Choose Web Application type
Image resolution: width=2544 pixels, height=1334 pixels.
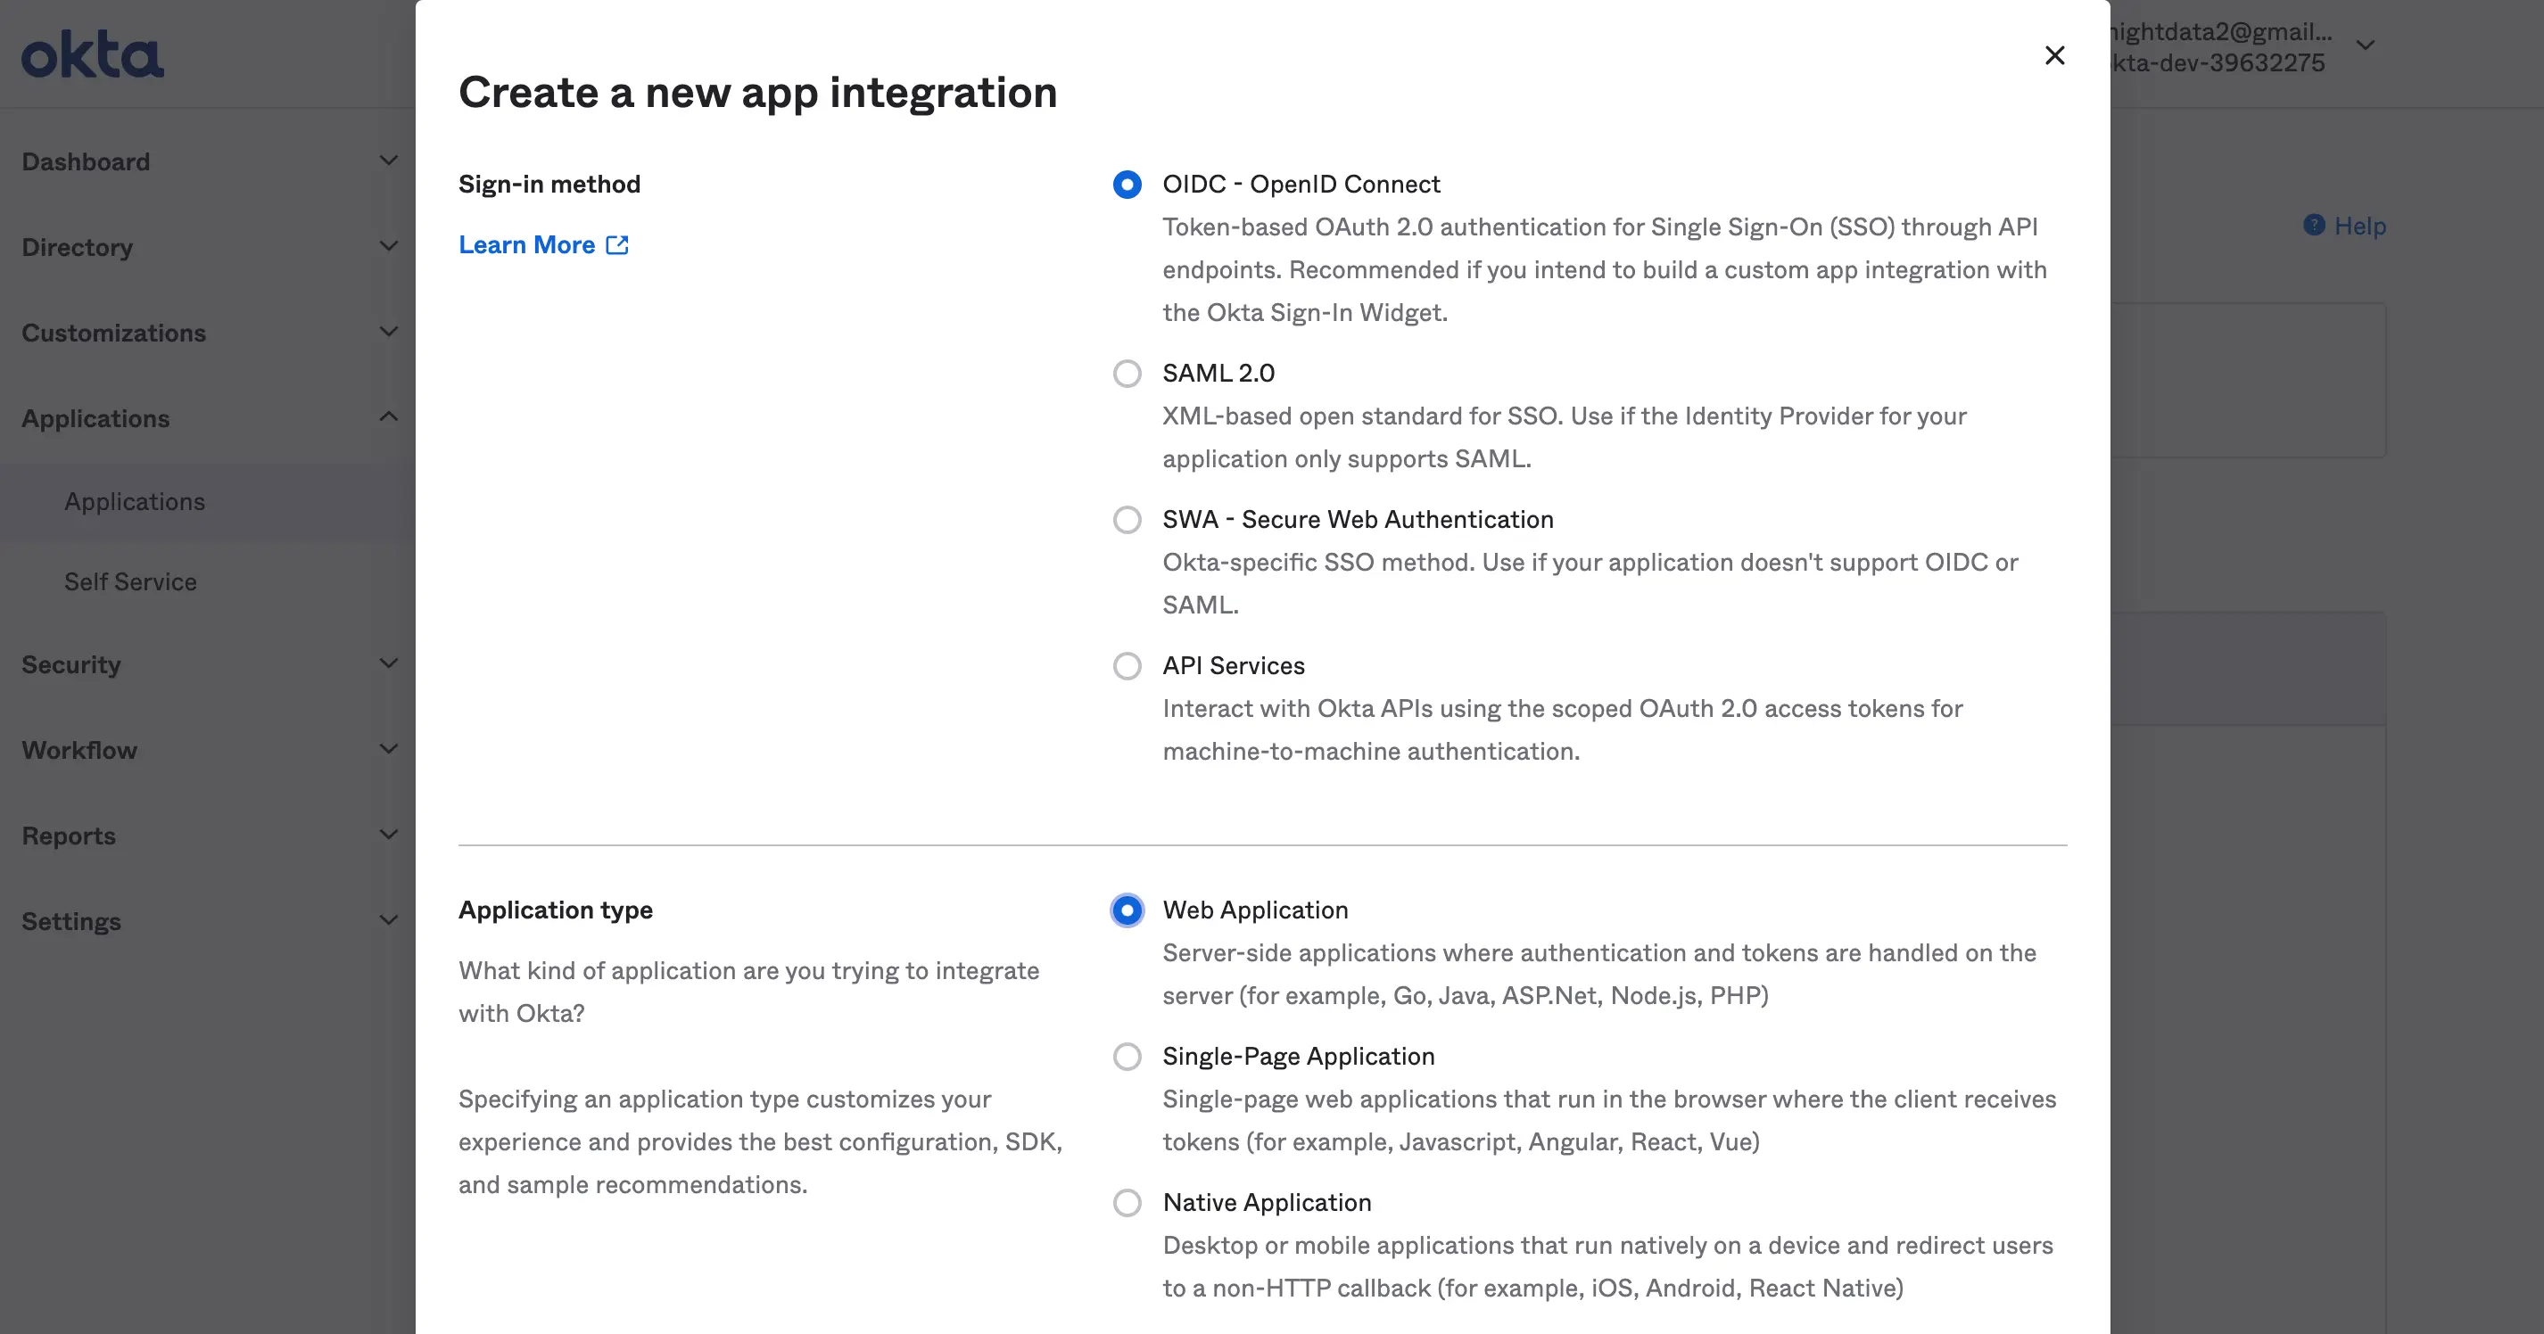click(x=1127, y=910)
